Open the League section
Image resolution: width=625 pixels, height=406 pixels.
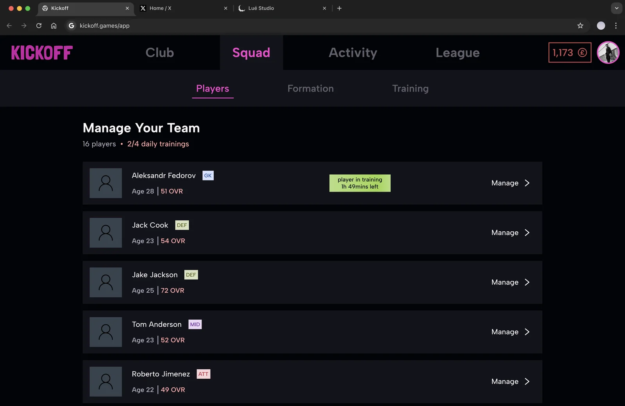point(457,53)
